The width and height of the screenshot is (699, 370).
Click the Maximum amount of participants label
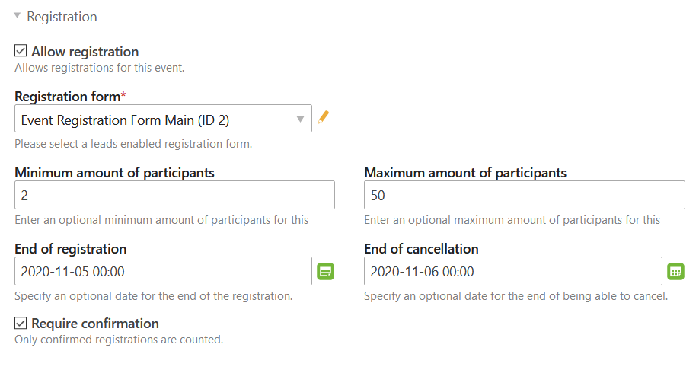[465, 173]
